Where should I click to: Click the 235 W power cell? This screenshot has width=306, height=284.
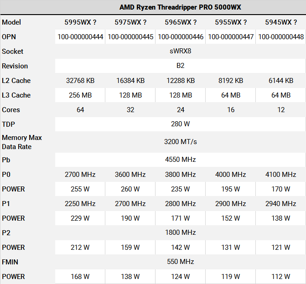pyautogui.click(x=181, y=189)
